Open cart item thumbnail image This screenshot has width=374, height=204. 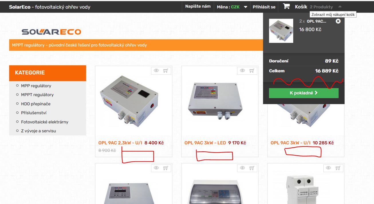tap(281, 31)
